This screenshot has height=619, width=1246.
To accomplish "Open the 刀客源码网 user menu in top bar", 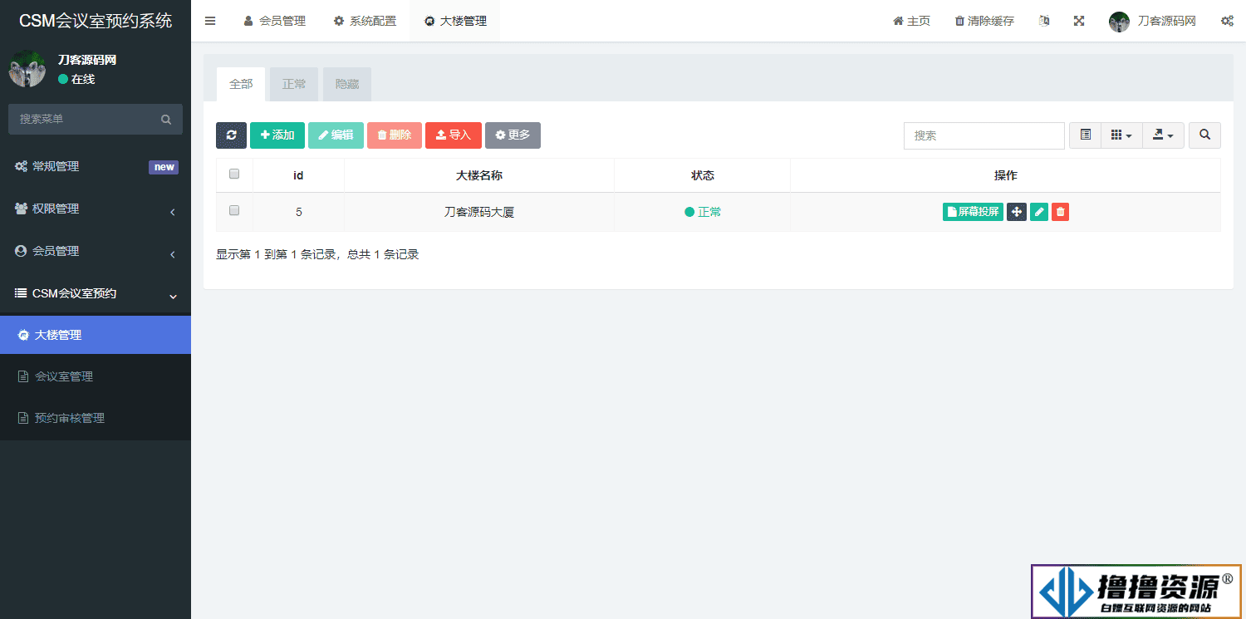I will click(1152, 21).
